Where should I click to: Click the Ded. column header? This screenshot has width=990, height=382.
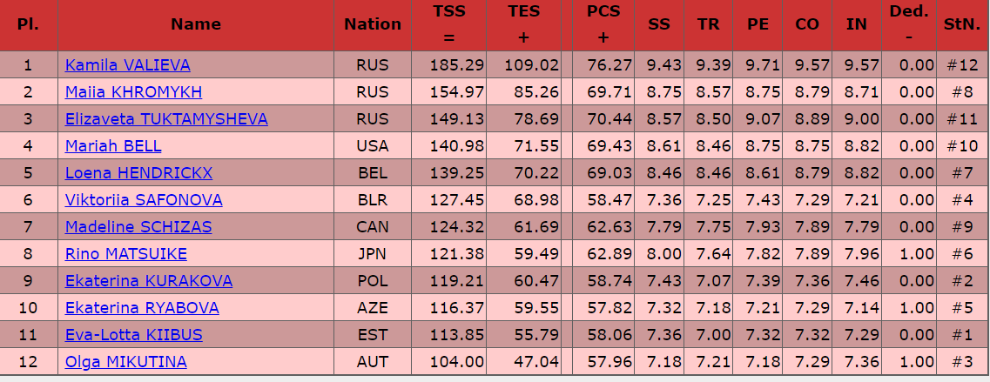(x=909, y=24)
